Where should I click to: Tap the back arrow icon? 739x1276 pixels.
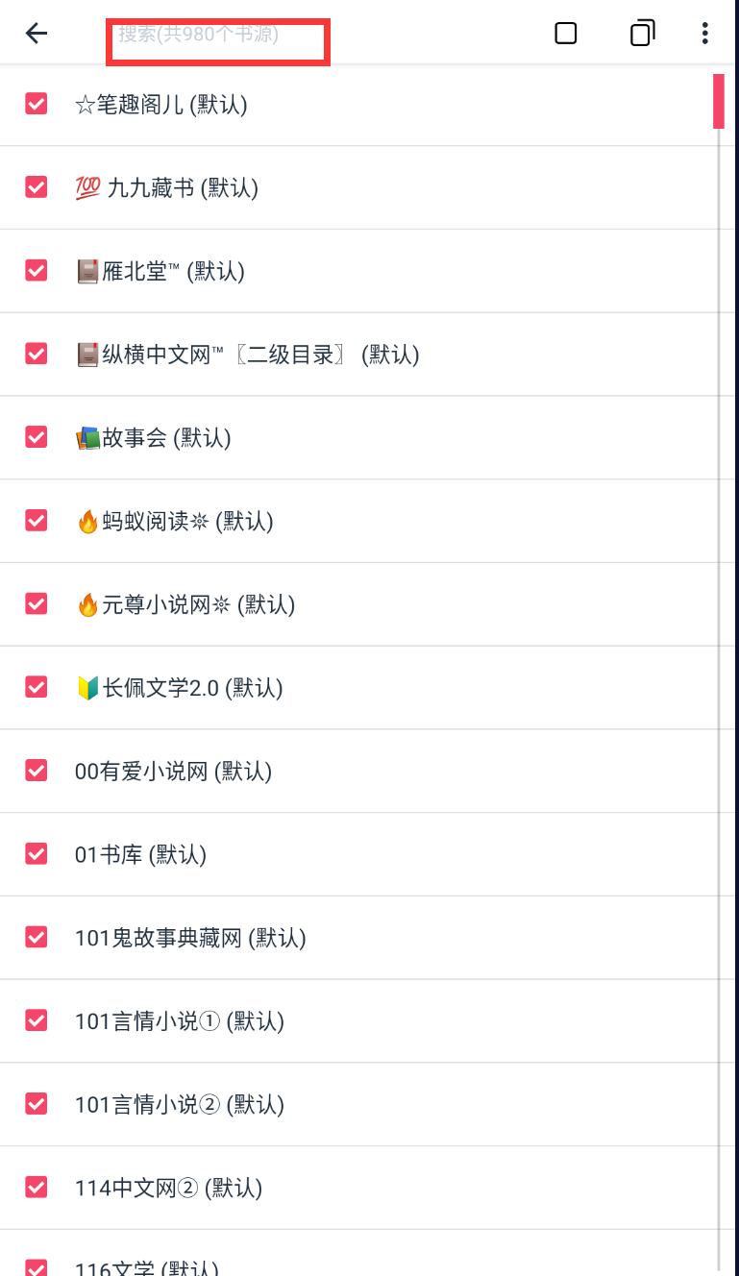point(37,34)
